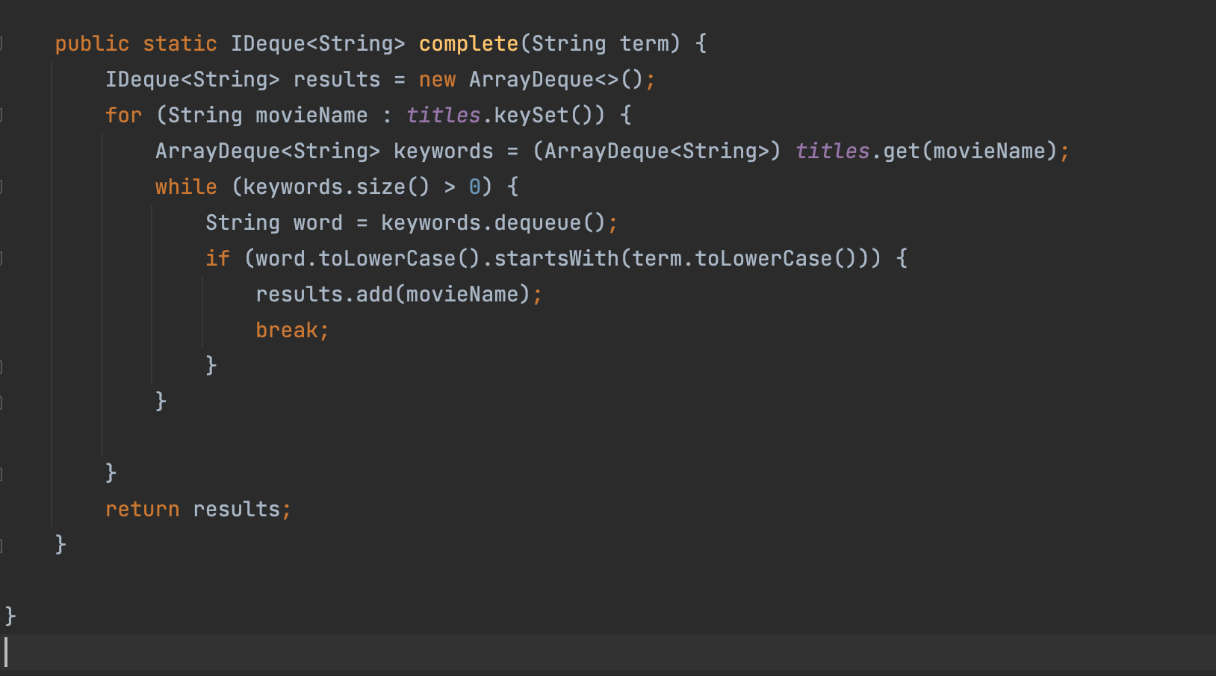Click fold end marker beside return statement's preceding brace
Image resolution: width=1216 pixels, height=676 pixels.
[x=1, y=474]
